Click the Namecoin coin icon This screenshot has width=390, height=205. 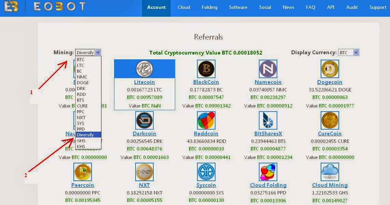(268, 69)
